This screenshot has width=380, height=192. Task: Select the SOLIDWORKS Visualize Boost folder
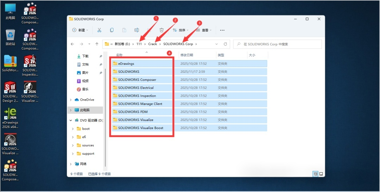189,128
